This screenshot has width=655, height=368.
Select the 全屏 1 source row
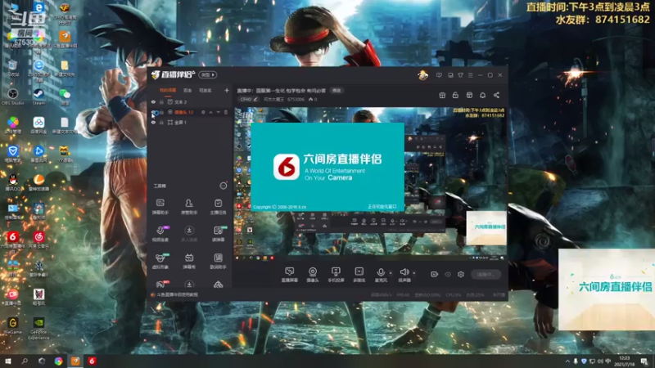pyautogui.click(x=190, y=123)
